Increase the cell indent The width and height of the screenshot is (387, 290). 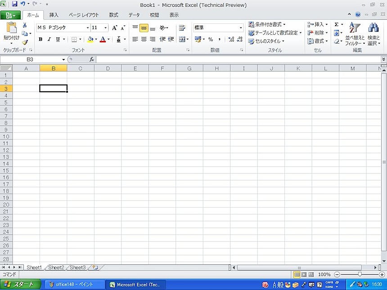click(171, 39)
